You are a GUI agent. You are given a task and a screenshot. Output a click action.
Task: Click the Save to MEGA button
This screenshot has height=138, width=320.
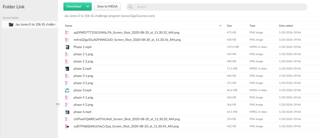(107, 7)
